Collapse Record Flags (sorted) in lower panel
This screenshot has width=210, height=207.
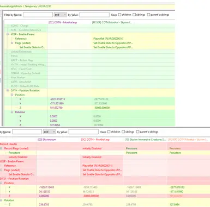[x=1, y=148]
